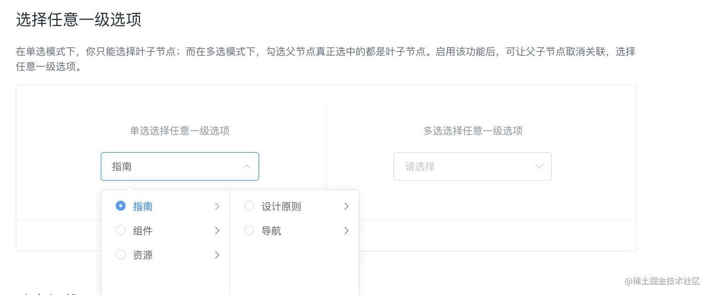Image resolution: width=709 pixels, height=295 pixels.
Task: Expand the 资源 submenu arrow
Action: [x=217, y=255]
